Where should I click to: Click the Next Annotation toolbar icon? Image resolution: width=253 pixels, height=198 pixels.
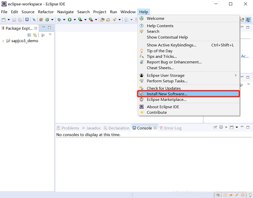pyautogui.click(x=126, y=20)
